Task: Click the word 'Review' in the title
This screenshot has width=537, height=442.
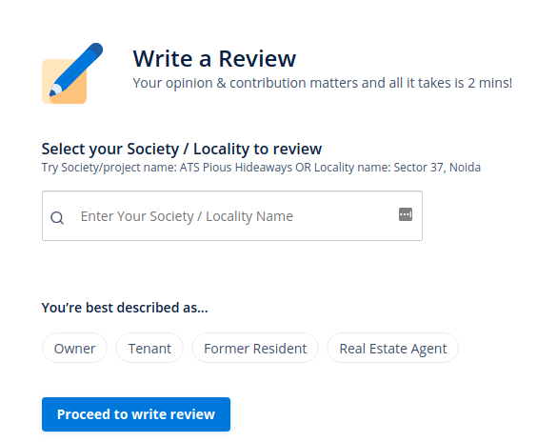Action: [257, 59]
